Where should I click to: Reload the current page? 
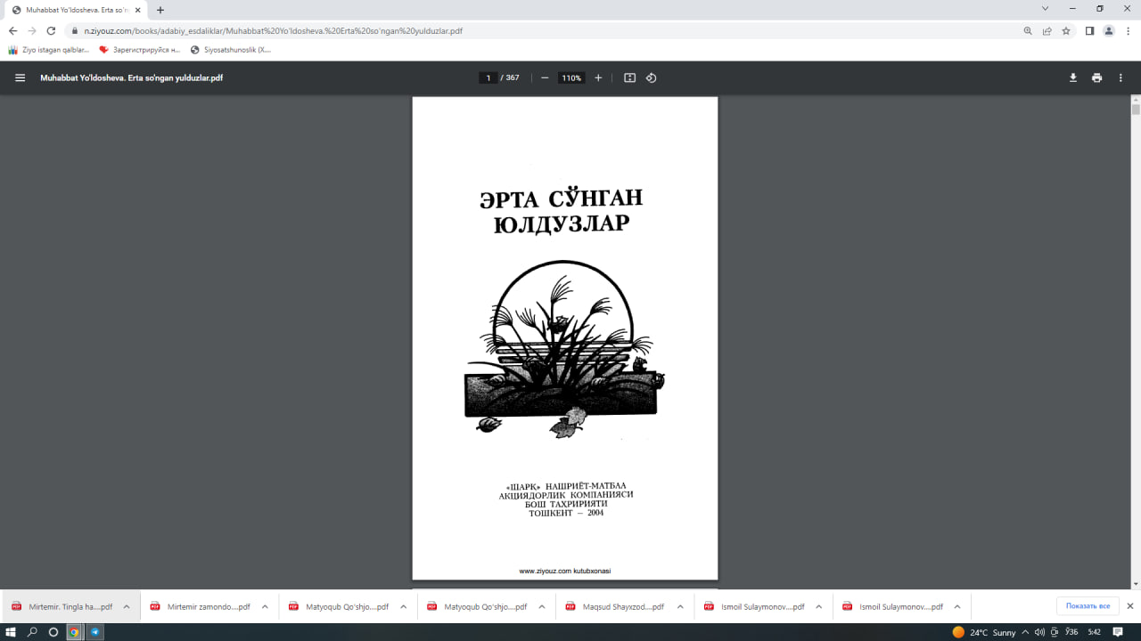[51, 29]
